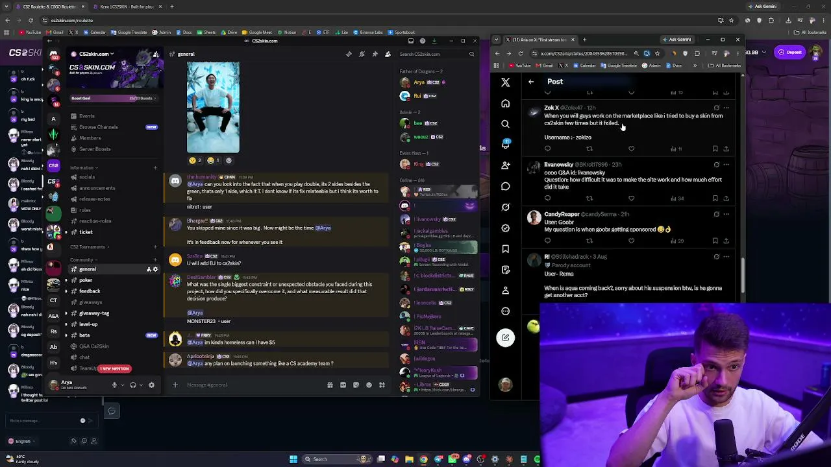Toggle Discord headphone deafen
The image size is (831, 467).
pos(133,385)
